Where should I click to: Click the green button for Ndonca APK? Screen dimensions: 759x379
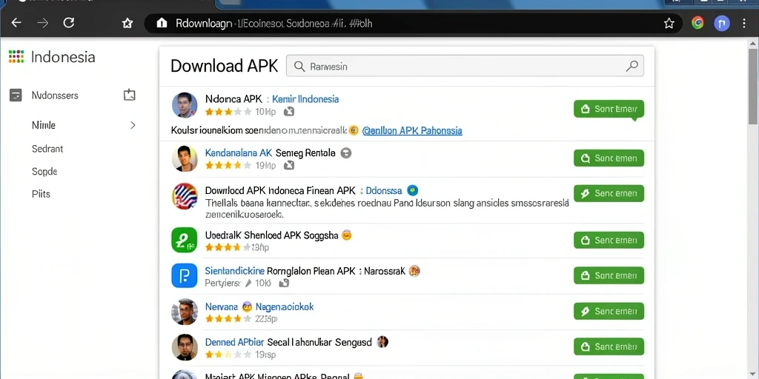click(x=609, y=110)
